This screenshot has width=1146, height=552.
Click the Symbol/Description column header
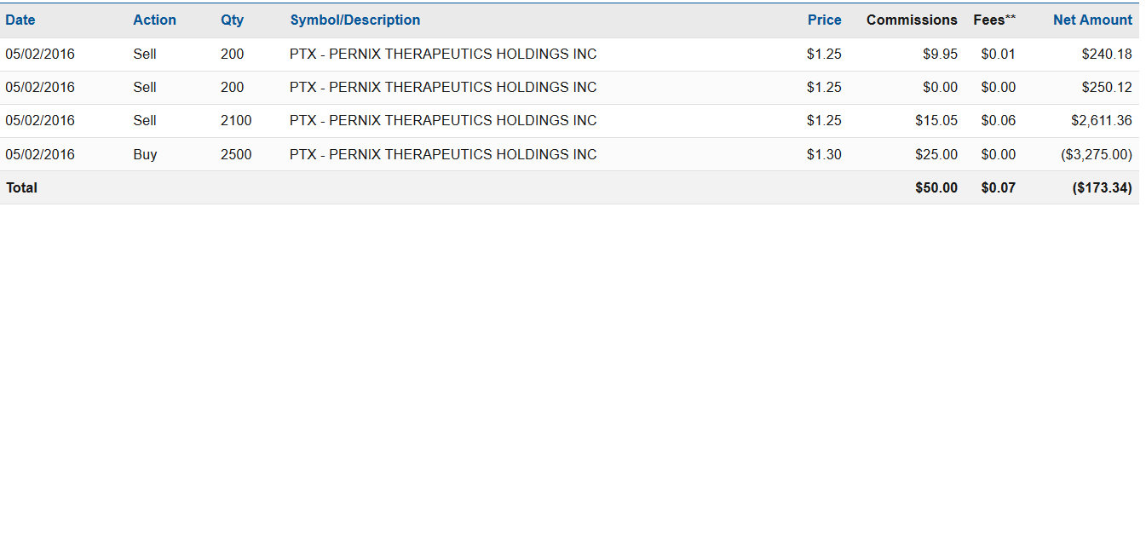[354, 20]
